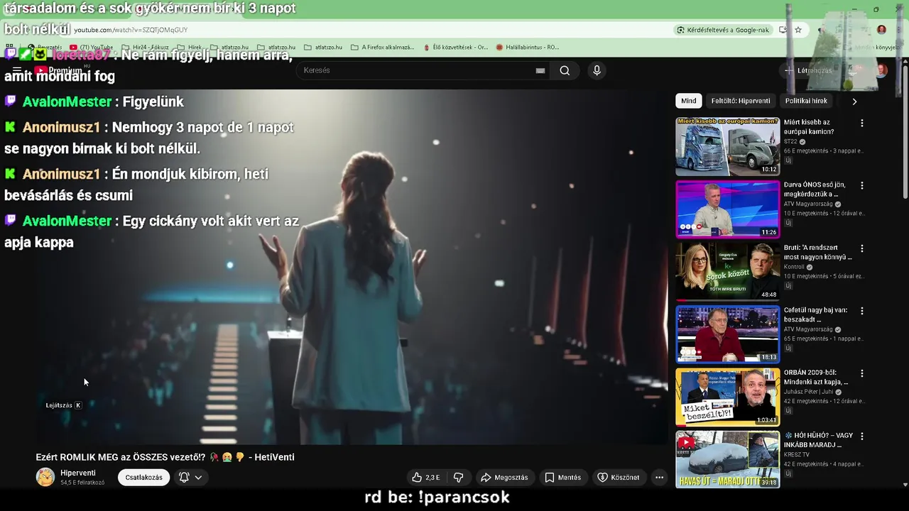Open the Bruti Sorok között video thumbnail
909x511 pixels.
tap(727, 271)
